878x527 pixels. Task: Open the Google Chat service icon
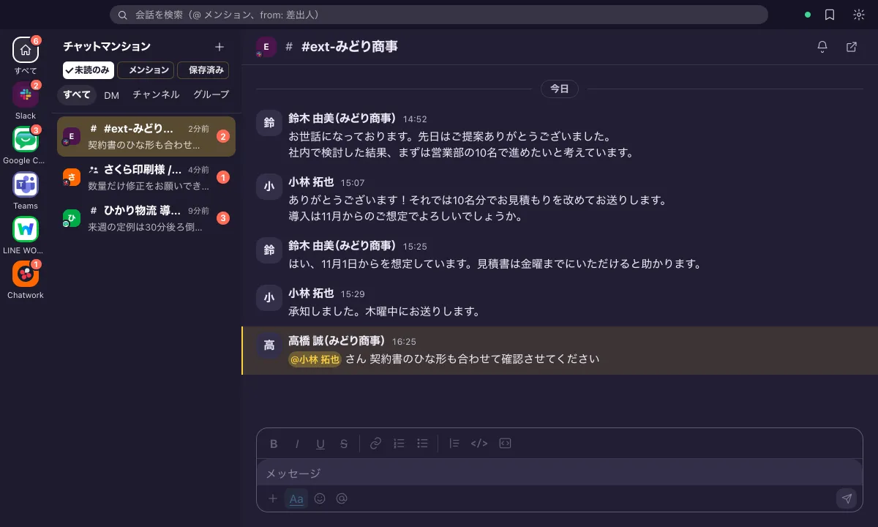point(26,139)
